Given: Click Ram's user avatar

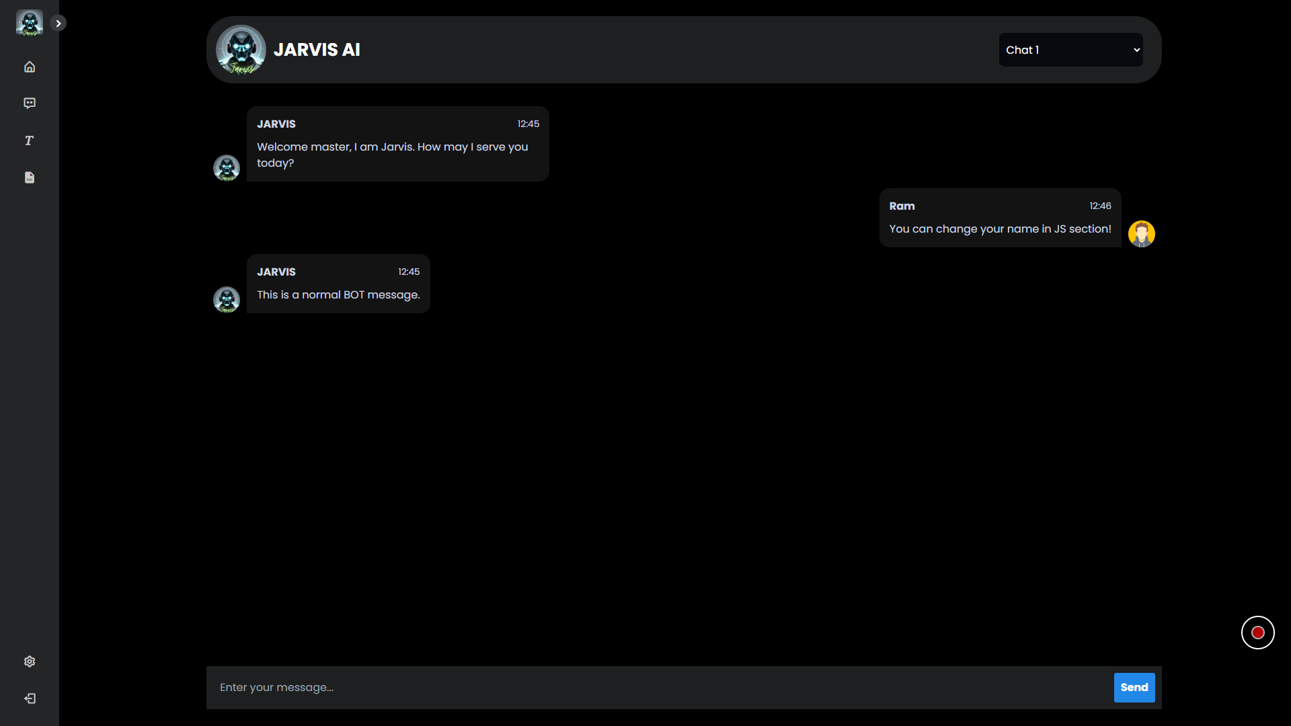Looking at the screenshot, I should tap(1141, 234).
